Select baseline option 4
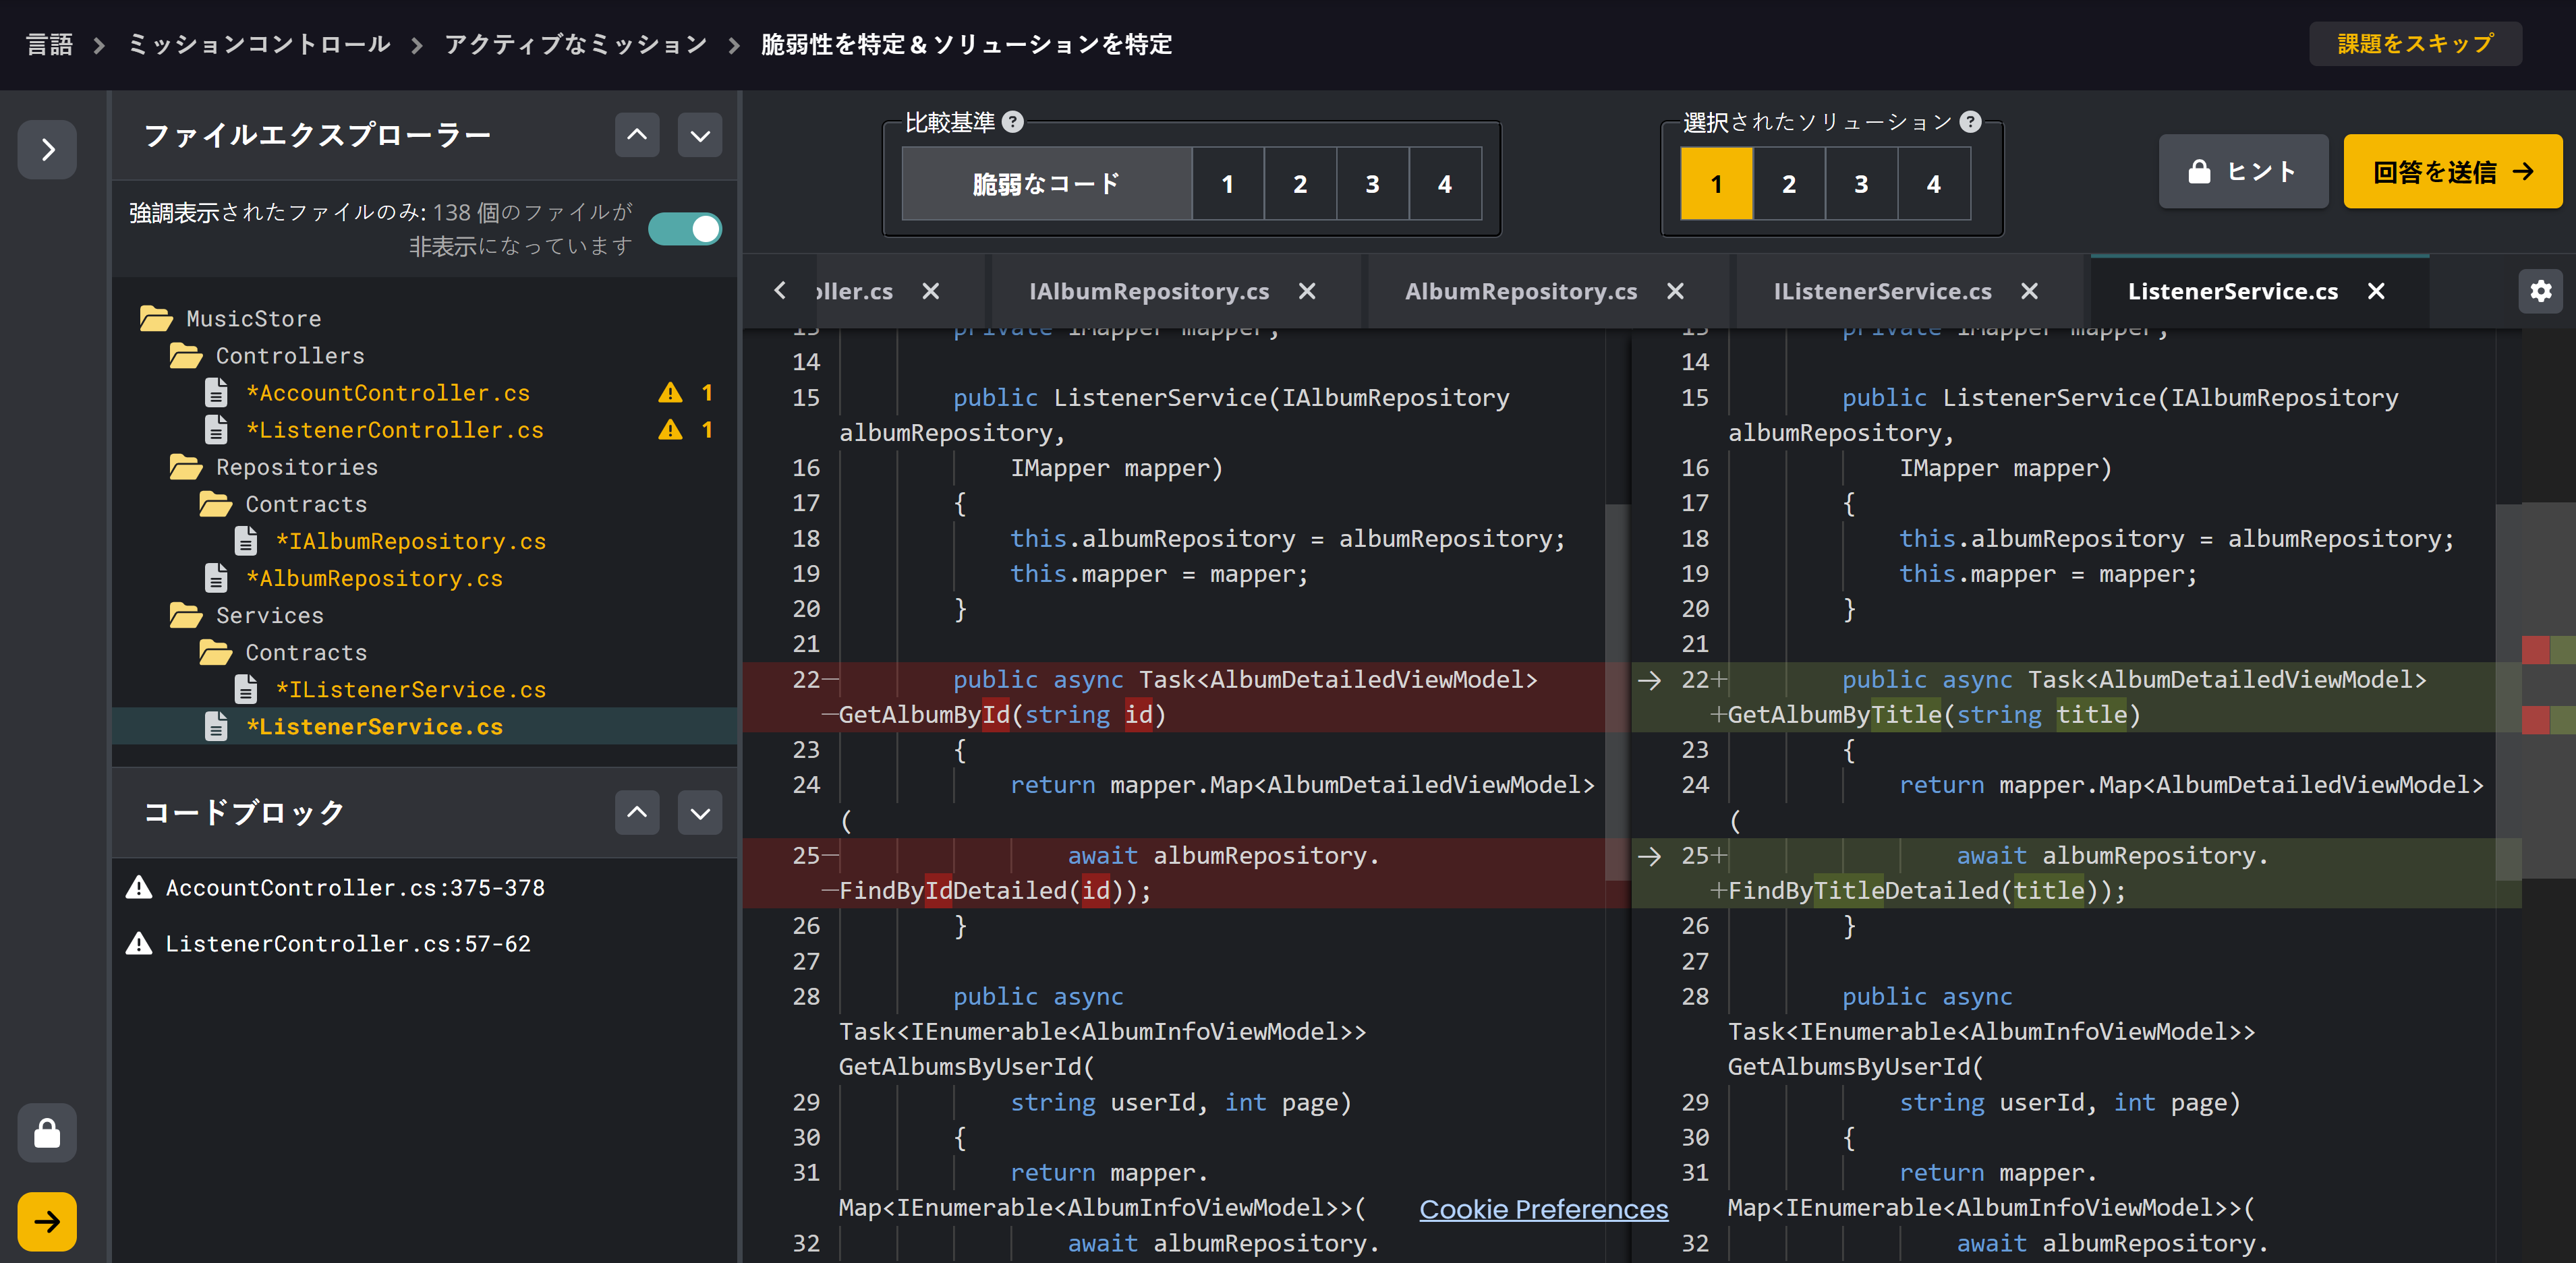This screenshot has height=1263, width=2576. click(x=1445, y=183)
